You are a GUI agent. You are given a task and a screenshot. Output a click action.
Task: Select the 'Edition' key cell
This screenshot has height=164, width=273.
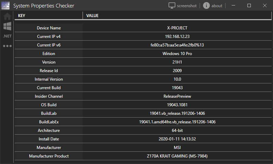coord(49,54)
